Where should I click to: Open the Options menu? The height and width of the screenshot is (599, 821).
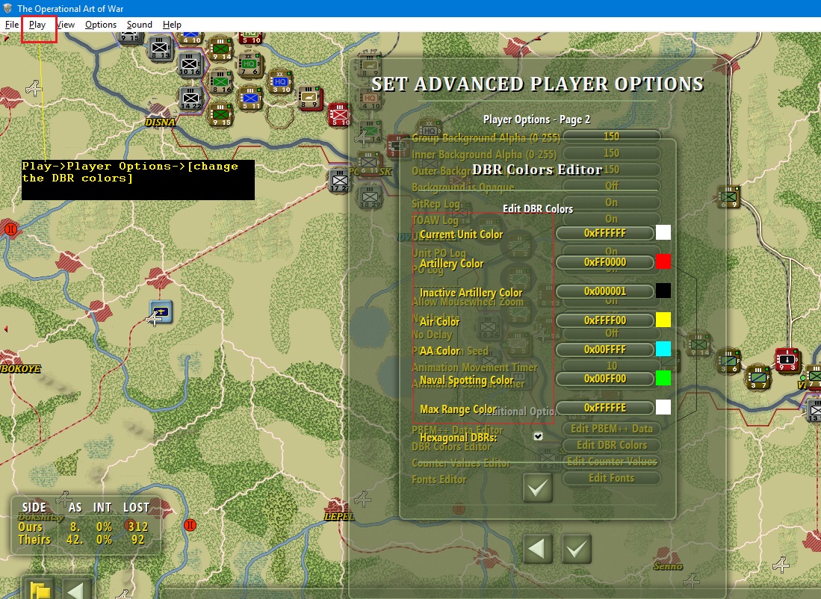coord(101,25)
